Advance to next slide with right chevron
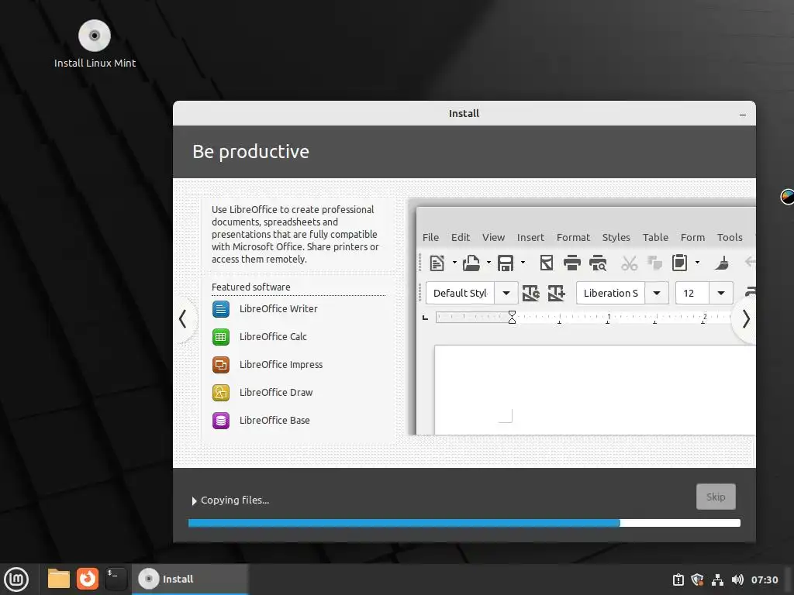Viewport: 794px width, 595px height. 745,318
